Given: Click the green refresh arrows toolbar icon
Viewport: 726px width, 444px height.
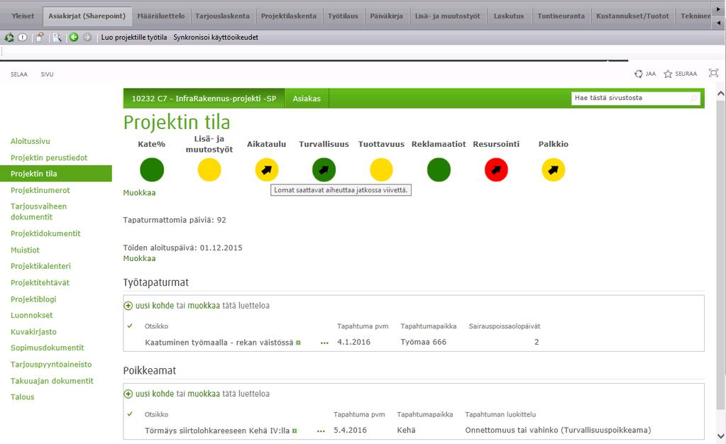Looking at the screenshot, I should coord(9,38).
